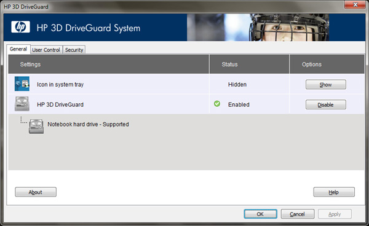Click the hockey helmet banner photo

click(258, 27)
